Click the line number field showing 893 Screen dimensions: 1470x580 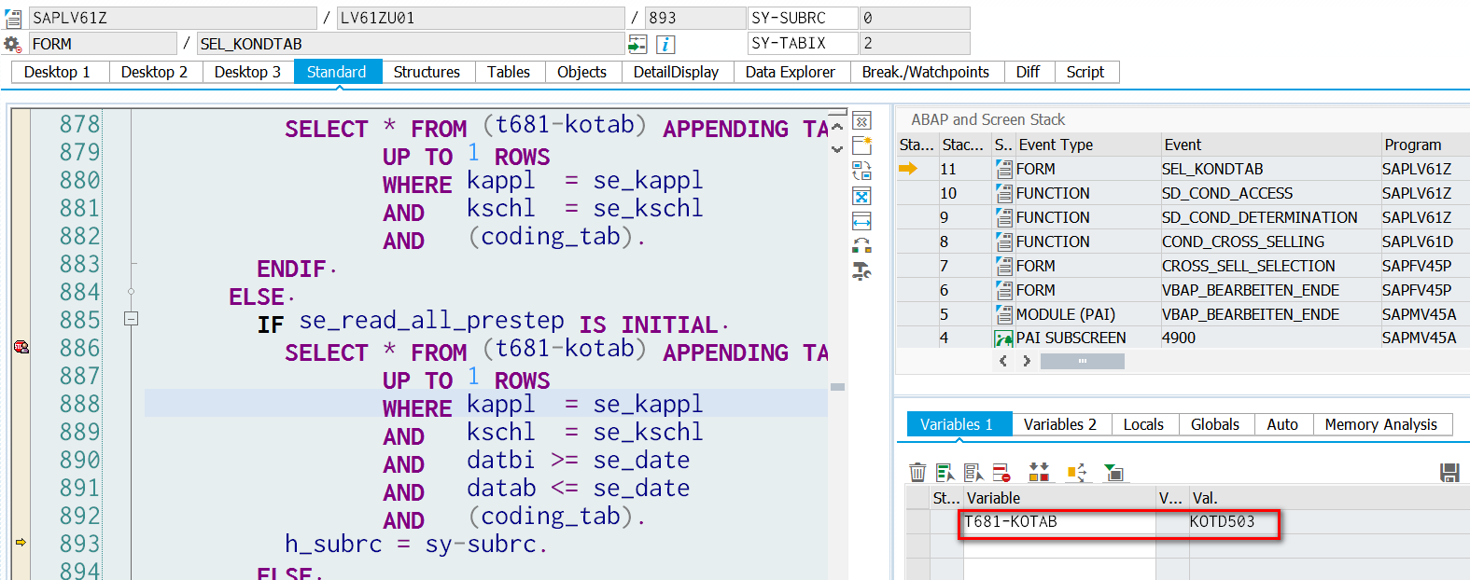[695, 18]
